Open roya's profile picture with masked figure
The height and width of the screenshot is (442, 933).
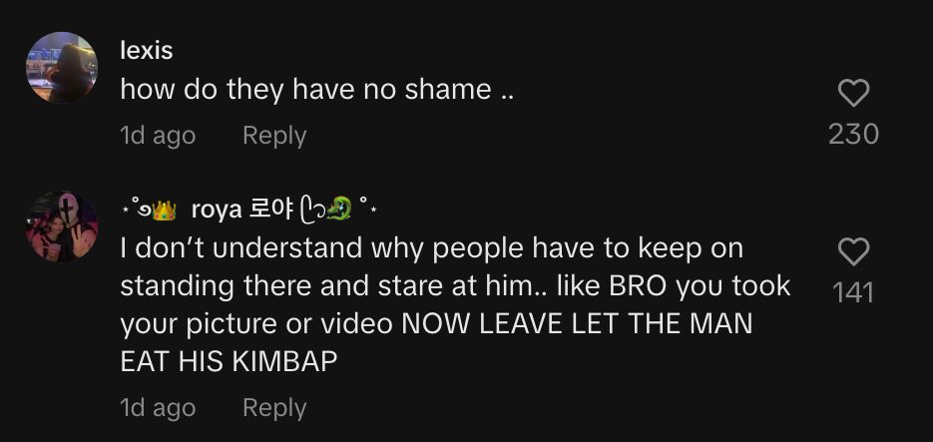62,226
